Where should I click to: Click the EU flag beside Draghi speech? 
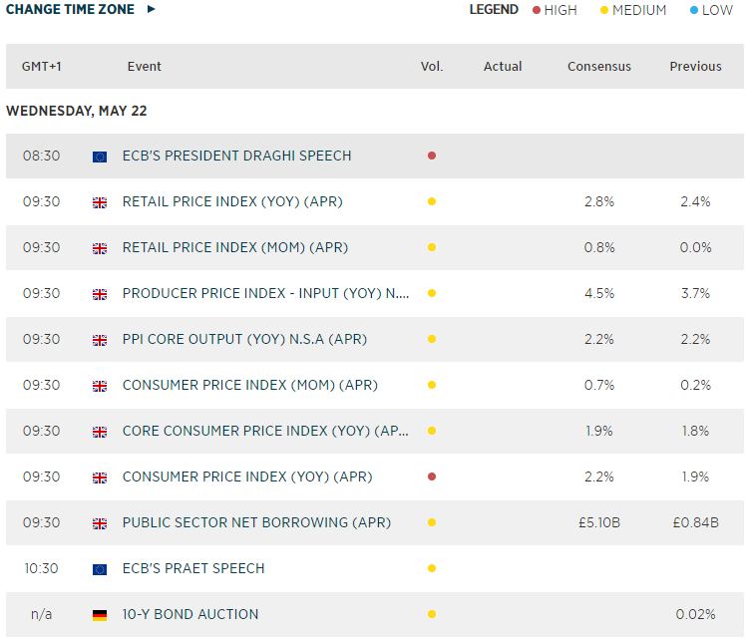(100, 157)
